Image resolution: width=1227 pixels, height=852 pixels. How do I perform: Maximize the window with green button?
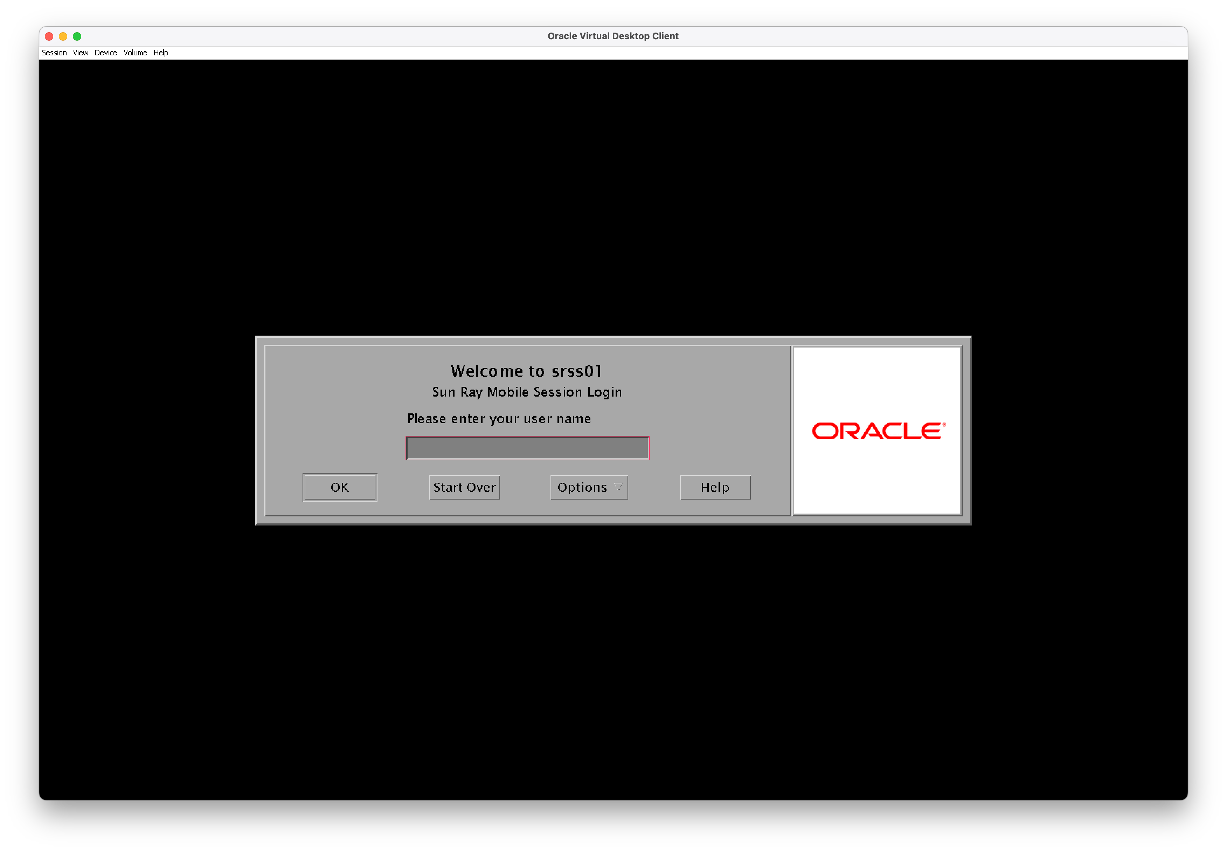point(77,36)
